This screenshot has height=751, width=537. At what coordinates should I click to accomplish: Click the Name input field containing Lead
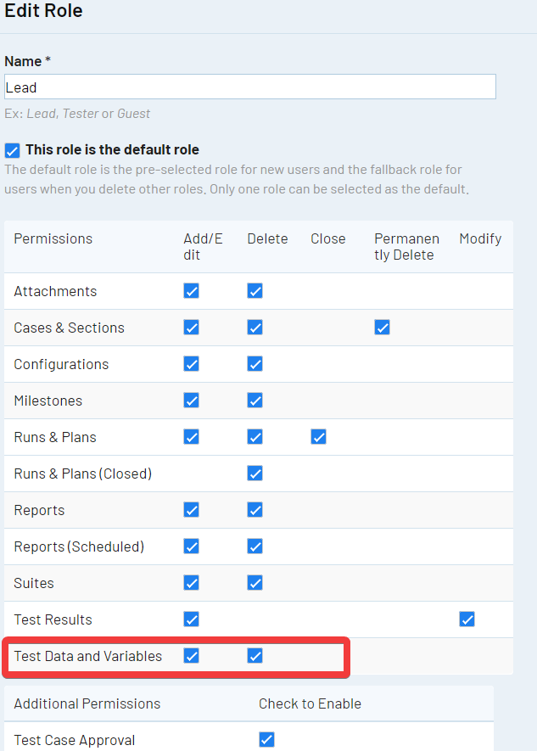(249, 87)
